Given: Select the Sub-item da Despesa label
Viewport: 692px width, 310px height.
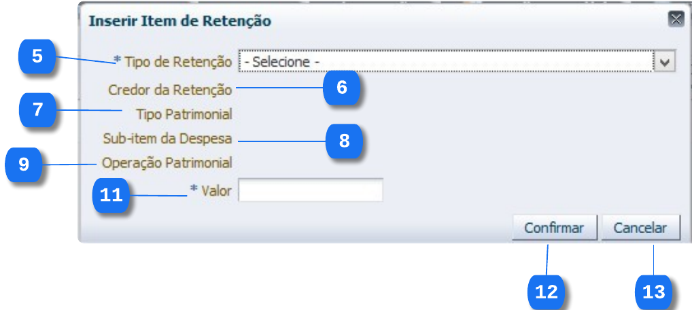Looking at the screenshot, I should (167, 139).
